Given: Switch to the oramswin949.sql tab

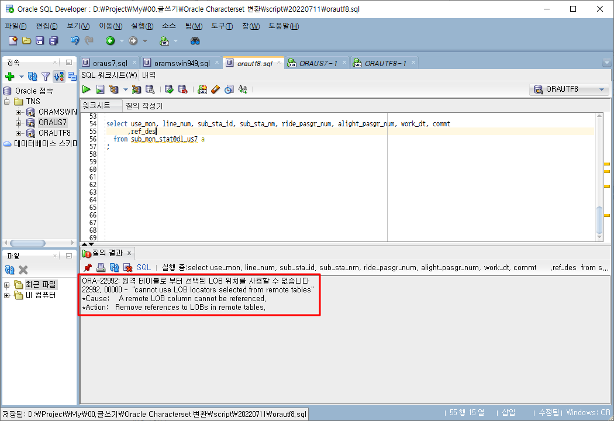Looking at the screenshot, I should tap(182, 63).
